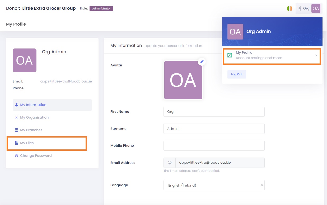The width and height of the screenshot is (327, 205).
Task: Click the Mobile Phone input field
Action: 214,145
